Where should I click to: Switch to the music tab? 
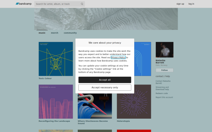tap(42, 33)
